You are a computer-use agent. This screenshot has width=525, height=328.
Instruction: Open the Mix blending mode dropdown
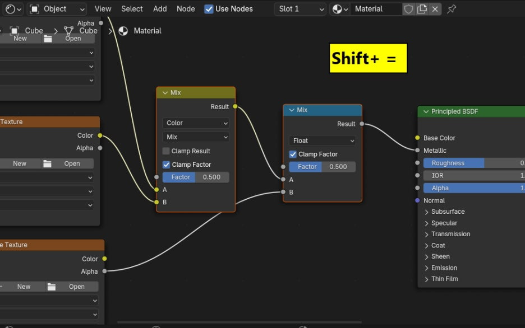pyautogui.click(x=196, y=137)
